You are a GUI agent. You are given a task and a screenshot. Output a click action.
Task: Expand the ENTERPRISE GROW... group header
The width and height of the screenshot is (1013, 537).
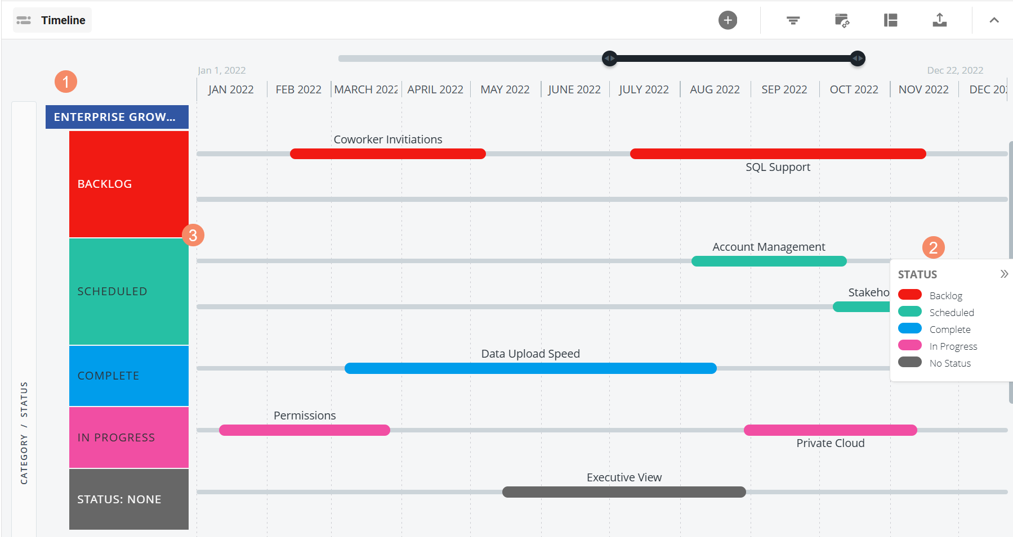tap(117, 117)
